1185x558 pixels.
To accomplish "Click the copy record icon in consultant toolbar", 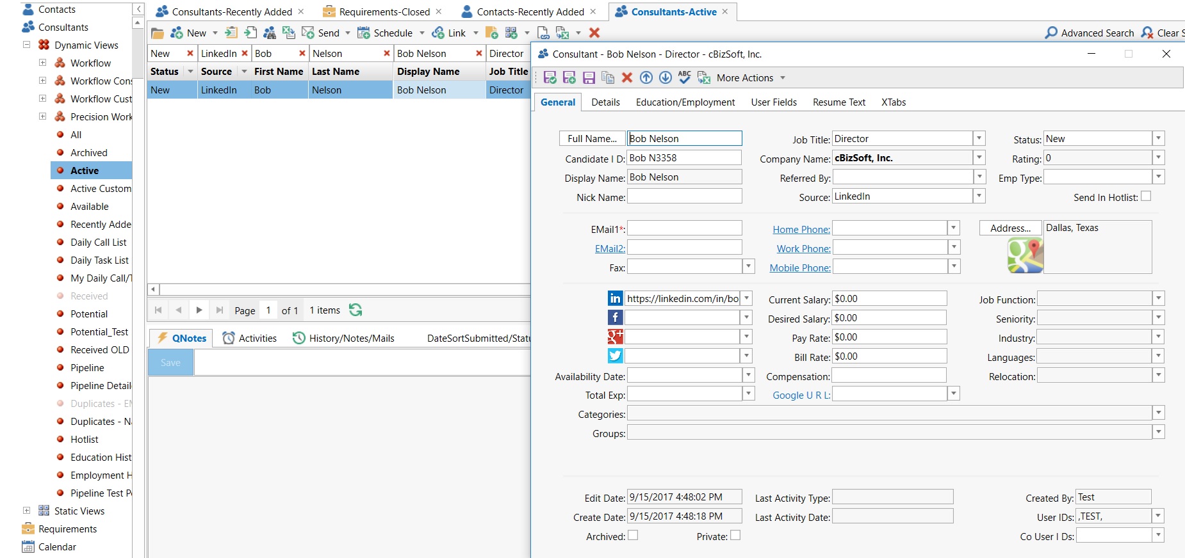I will pos(608,77).
